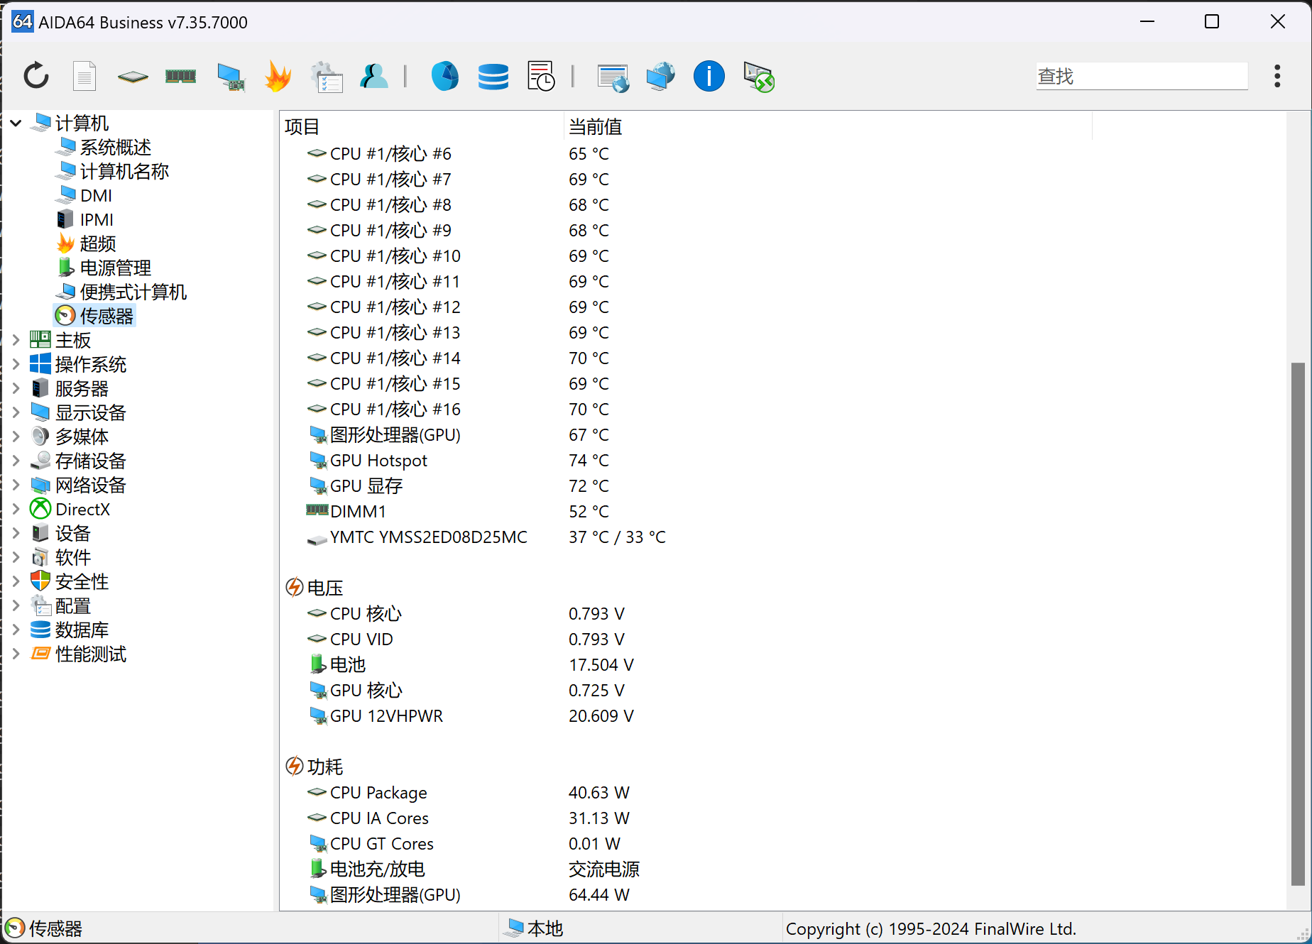This screenshot has height=944, width=1312.
Task: Expand the 网络设备 tree node
Action: point(16,485)
